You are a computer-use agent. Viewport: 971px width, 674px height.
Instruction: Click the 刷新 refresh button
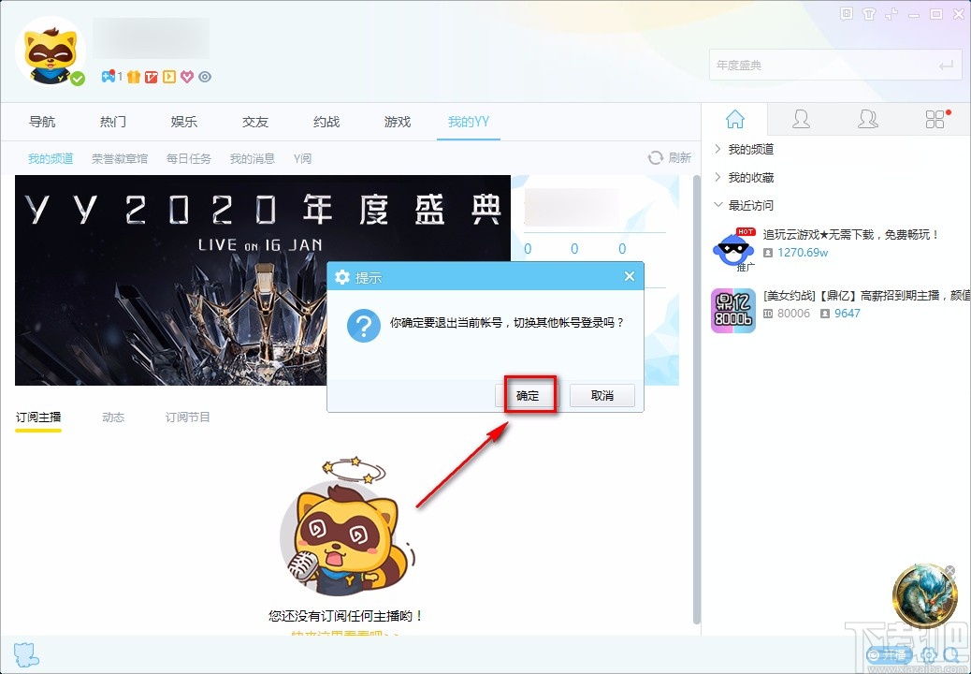pos(670,158)
